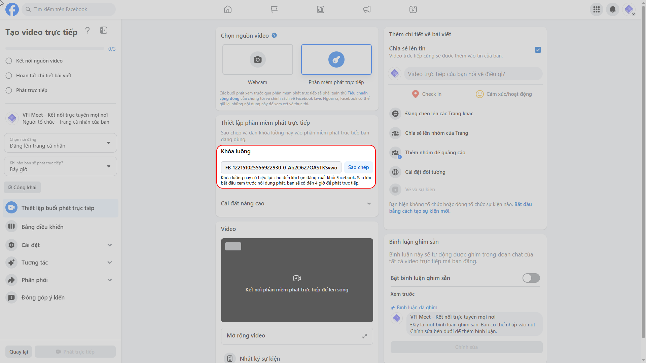Select the Webcam video source

click(257, 60)
